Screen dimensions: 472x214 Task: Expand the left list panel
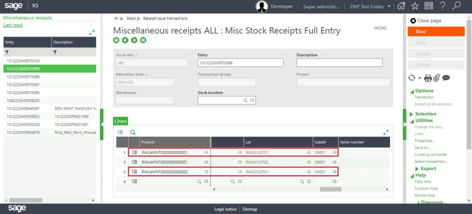click(92, 32)
